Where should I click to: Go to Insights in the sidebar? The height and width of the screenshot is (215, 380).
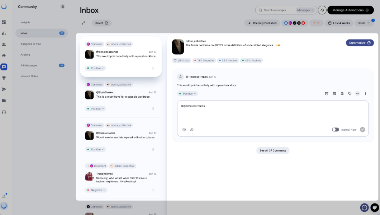(25, 22)
